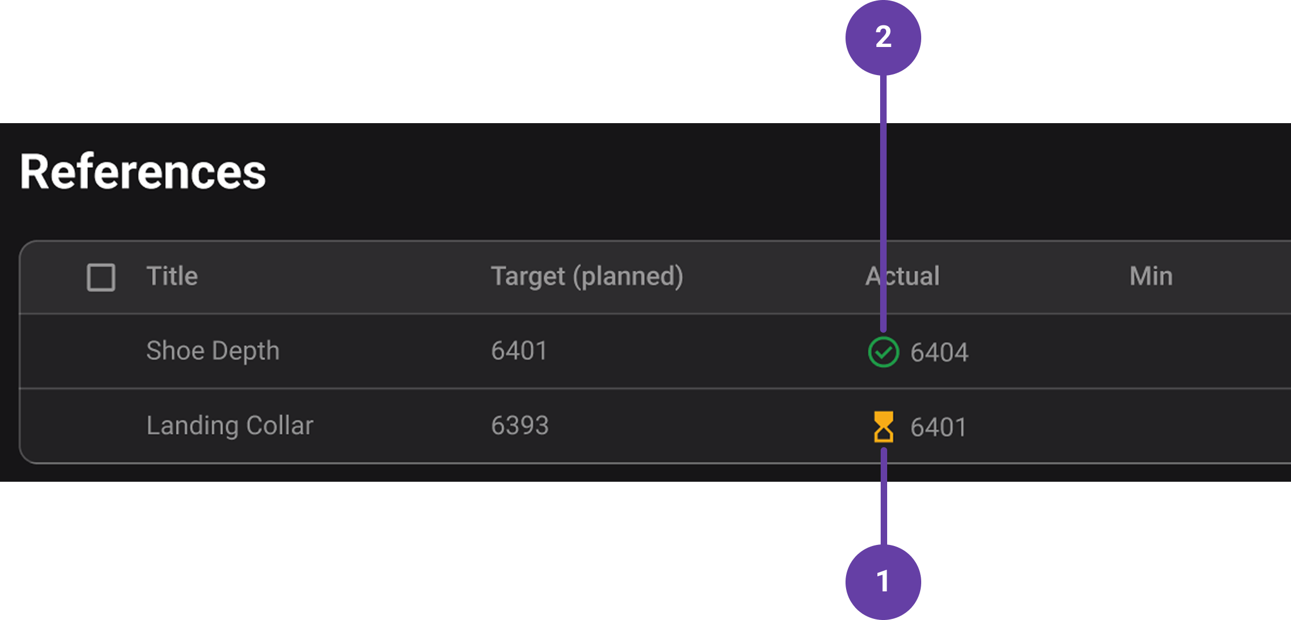
Task: Sort by the Title column header
Action: (x=172, y=276)
